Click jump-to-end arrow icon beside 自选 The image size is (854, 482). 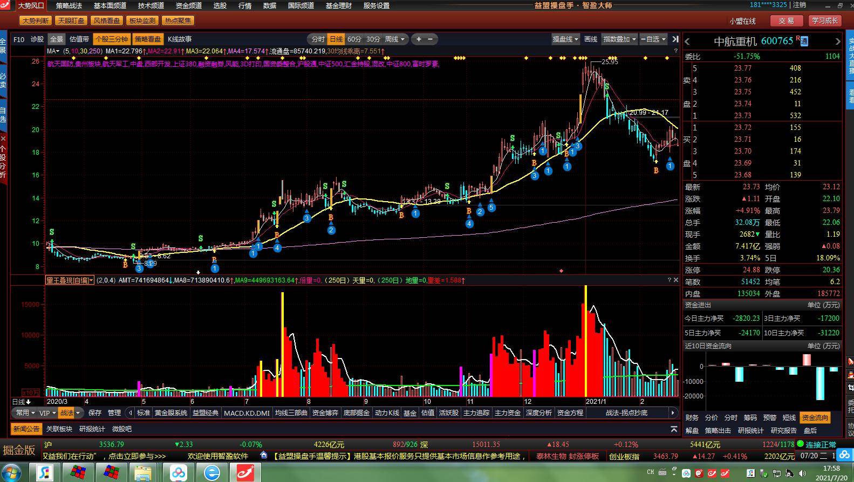click(675, 39)
